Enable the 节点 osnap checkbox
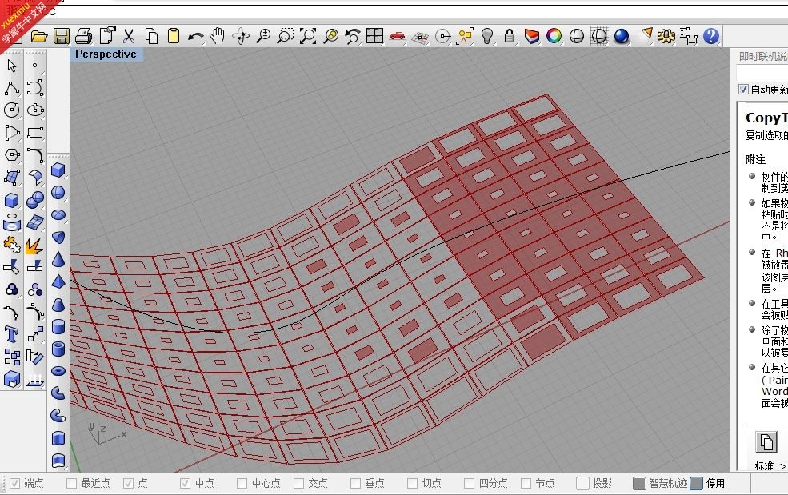This screenshot has width=788, height=495. tap(526, 484)
